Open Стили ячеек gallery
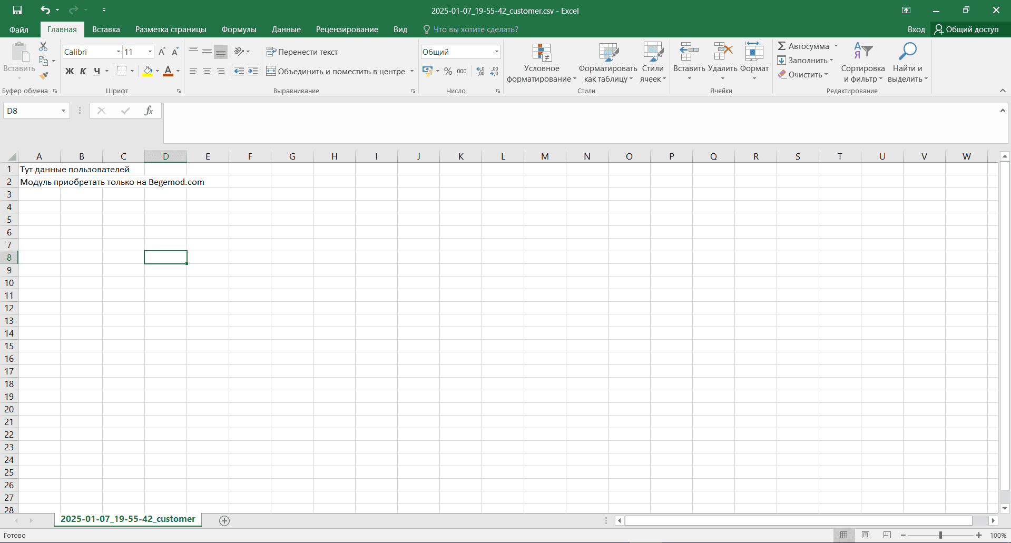Screen dimensions: 1011x543 653,63
